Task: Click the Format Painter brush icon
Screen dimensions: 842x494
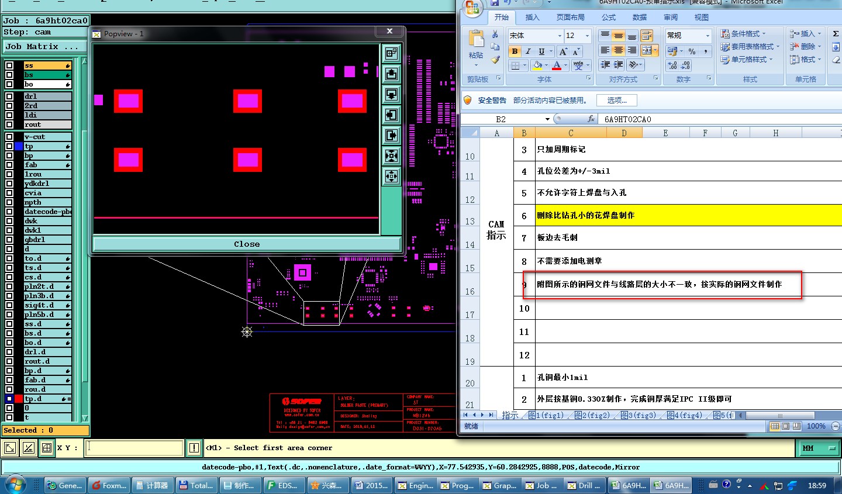Action: (x=495, y=59)
